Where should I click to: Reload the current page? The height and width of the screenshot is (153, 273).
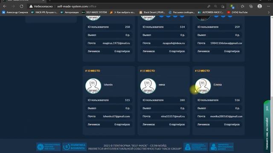(x=21, y=6)
